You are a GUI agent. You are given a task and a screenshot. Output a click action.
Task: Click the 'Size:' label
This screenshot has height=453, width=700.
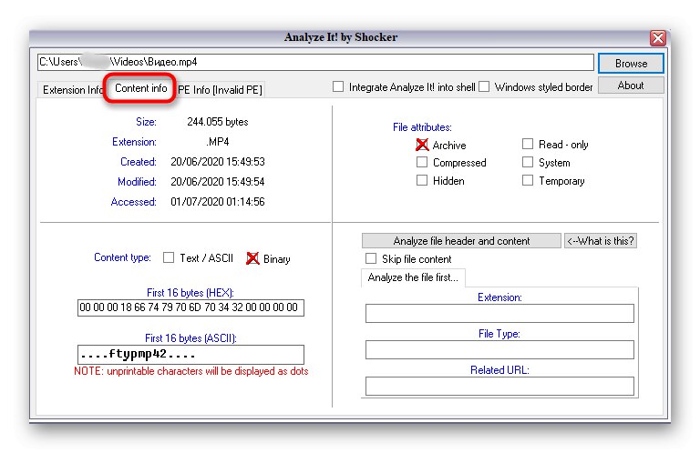tap(146, 122)
